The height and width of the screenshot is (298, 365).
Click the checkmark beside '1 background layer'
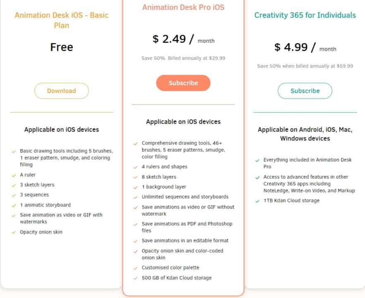tap(135, 187)
